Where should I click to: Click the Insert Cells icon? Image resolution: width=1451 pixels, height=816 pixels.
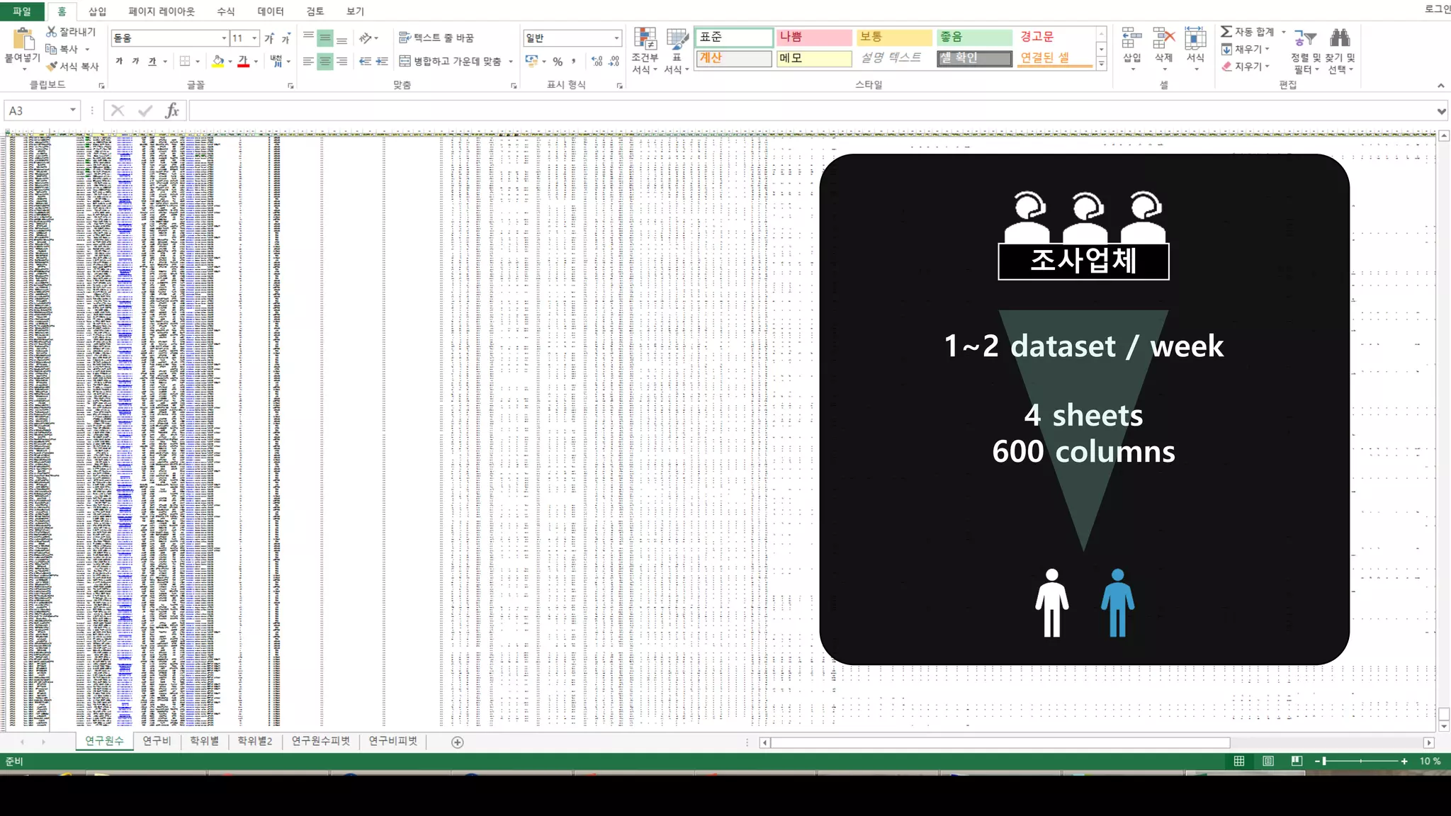click(x=1131, y=39)
